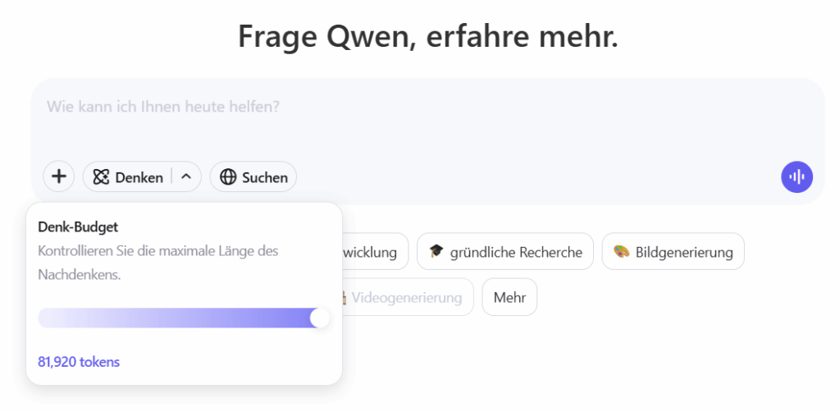Choose the Bildgenerierung text label
This screenshot has width=840, height=412.
[x=683, y=252]
